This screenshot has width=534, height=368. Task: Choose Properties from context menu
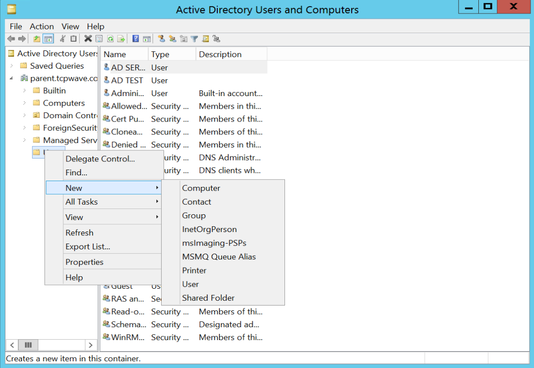click(x=103, y=262)
